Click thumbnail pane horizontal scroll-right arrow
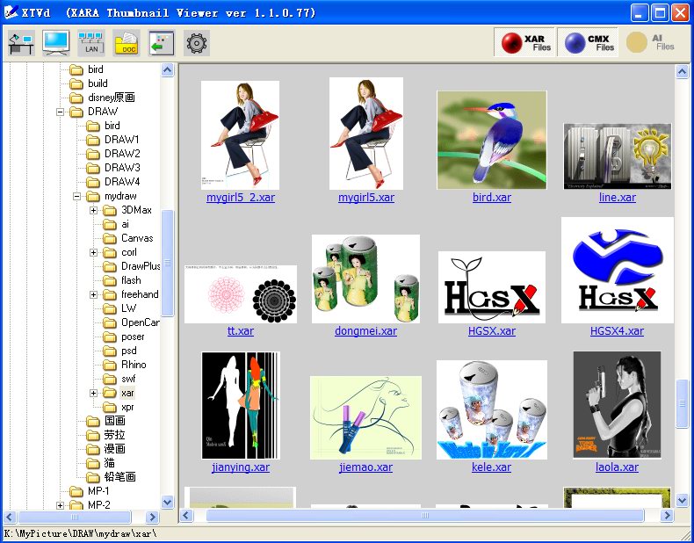 [667, 516]
